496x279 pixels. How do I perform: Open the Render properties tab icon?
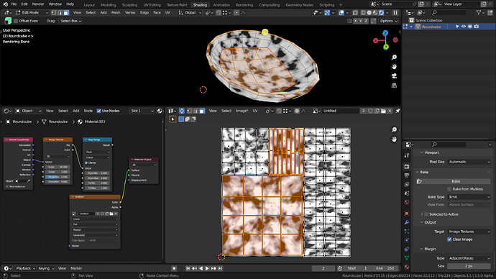pos(407,166)
